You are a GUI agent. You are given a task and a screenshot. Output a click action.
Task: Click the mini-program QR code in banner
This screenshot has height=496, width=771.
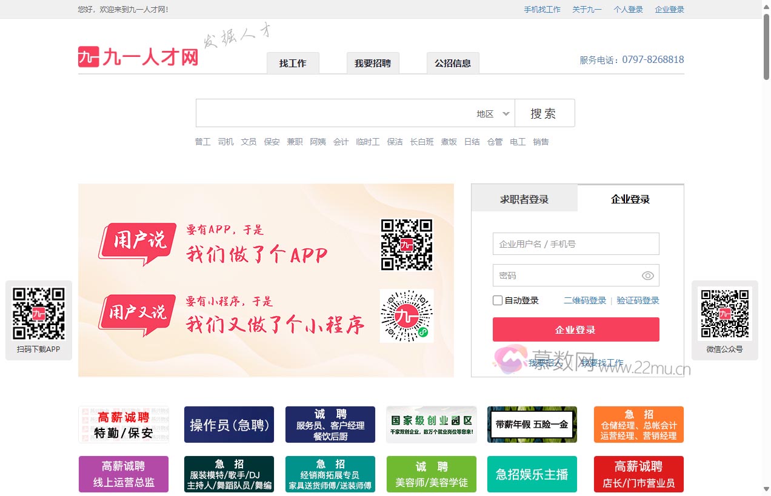[406, 316]
